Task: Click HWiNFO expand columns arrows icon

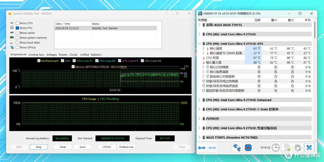Action: [202, 148]
